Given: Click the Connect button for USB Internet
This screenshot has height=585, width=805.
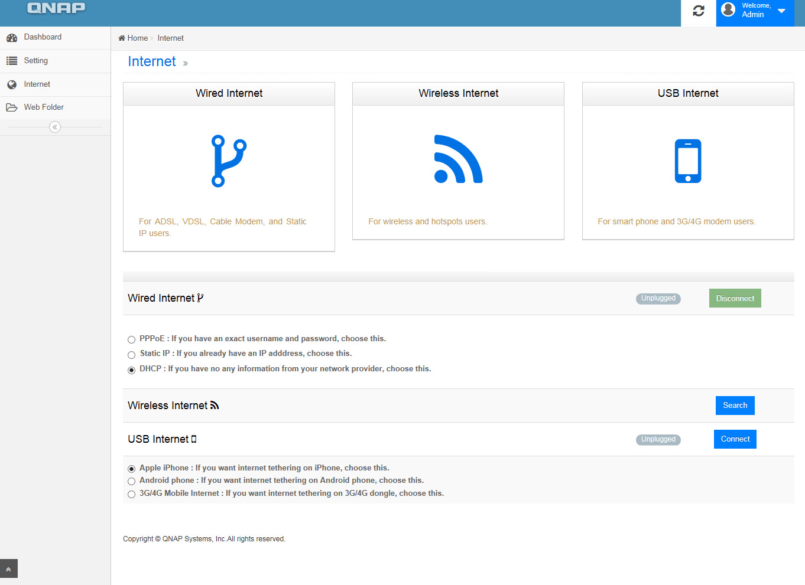Looking at the screenshot, I should pos(735,439).
